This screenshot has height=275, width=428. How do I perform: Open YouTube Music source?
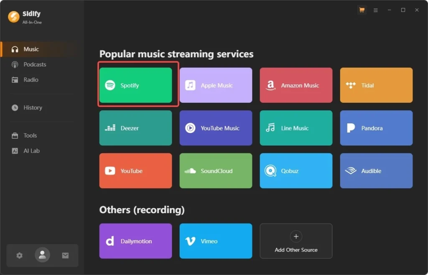pos(216,128)
